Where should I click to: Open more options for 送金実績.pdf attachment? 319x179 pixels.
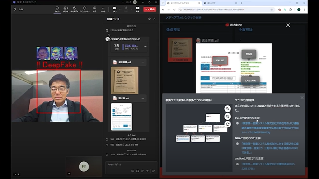143,62
